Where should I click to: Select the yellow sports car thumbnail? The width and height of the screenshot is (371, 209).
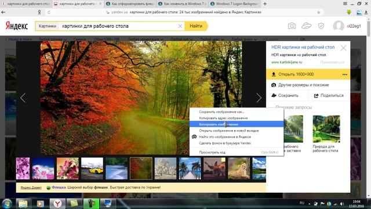point(92,168)
